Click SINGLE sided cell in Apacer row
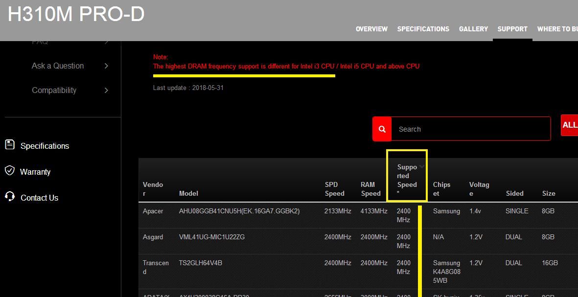Viewport: 578px width, 297px height. (517, 211)
